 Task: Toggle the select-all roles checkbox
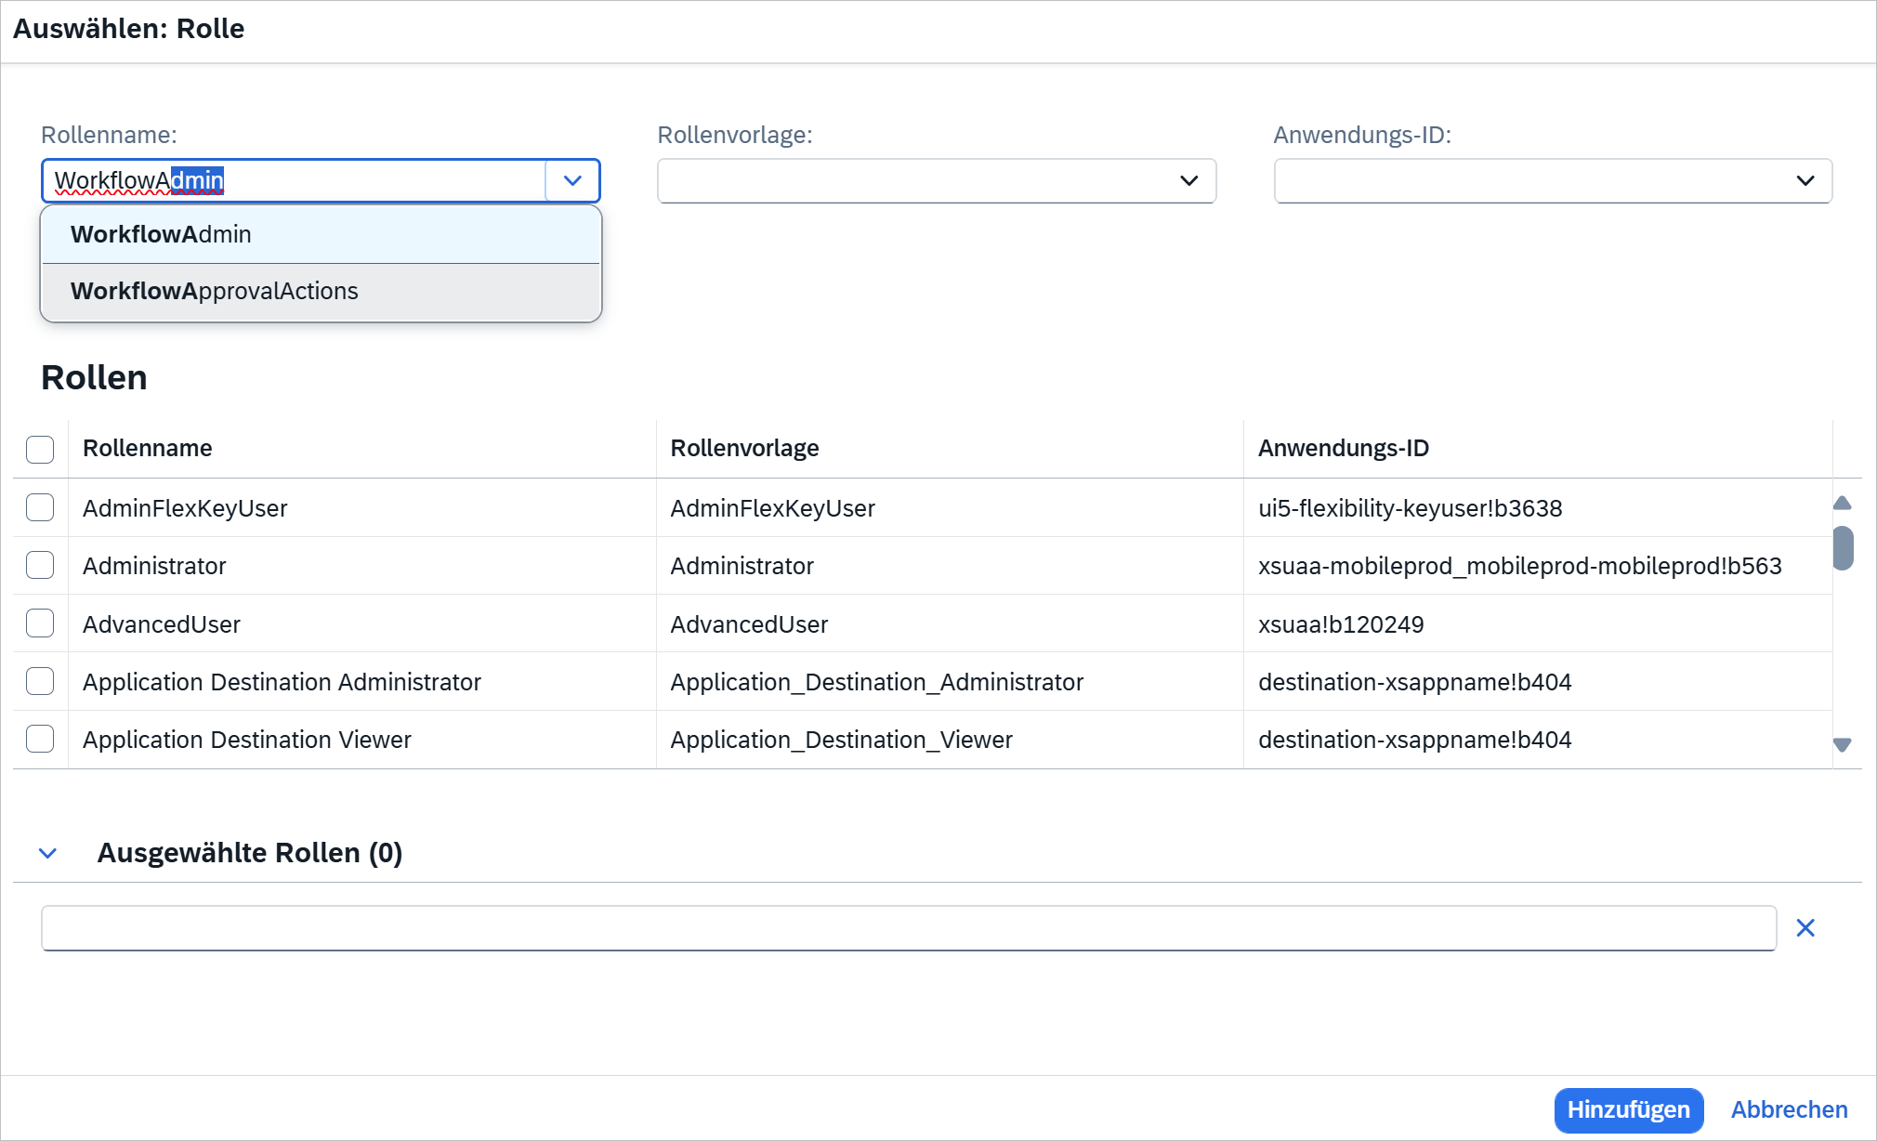[40, 449]
